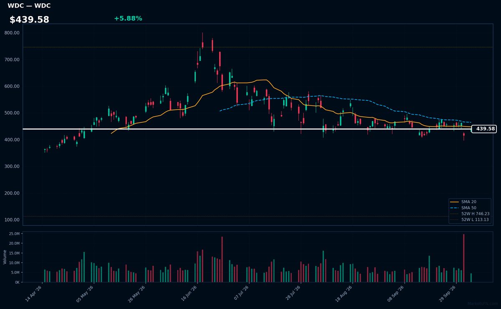Click the last green volume bar
Screen dimensions: 501x309
coord(471,278)
